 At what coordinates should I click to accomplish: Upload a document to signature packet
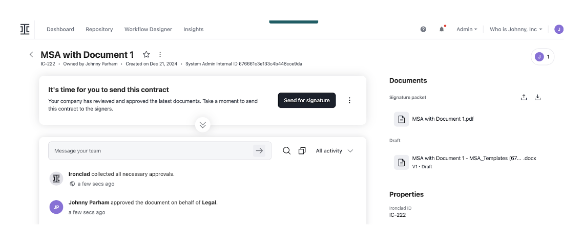[x=524, y=97]
